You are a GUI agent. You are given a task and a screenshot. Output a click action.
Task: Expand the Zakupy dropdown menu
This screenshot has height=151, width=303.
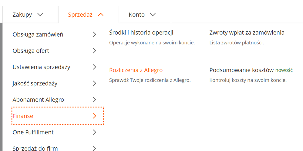[x=28, y=14]
